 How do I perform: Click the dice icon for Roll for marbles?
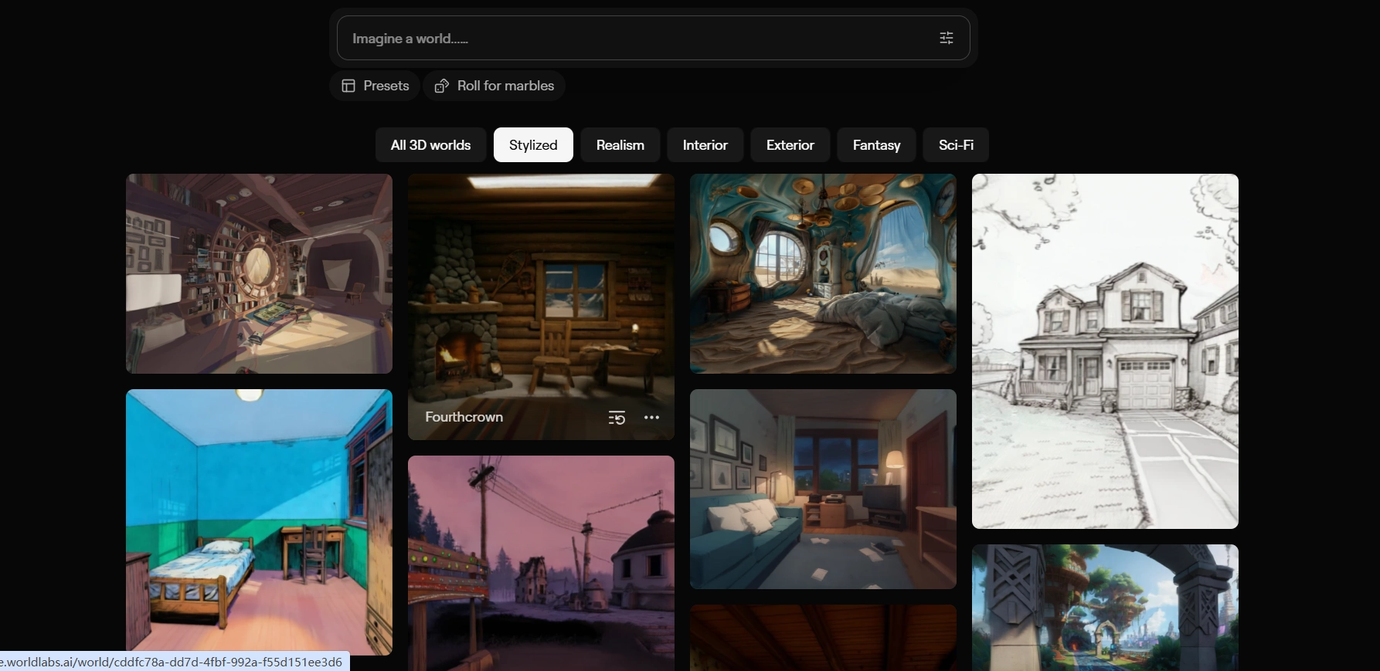point(441,86)
